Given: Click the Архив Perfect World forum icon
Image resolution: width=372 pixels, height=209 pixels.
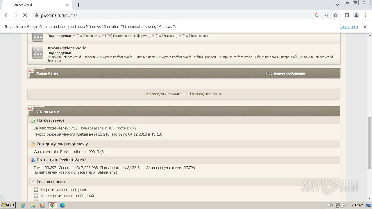Looking at the screenshot, I should [x=38, y=53].
